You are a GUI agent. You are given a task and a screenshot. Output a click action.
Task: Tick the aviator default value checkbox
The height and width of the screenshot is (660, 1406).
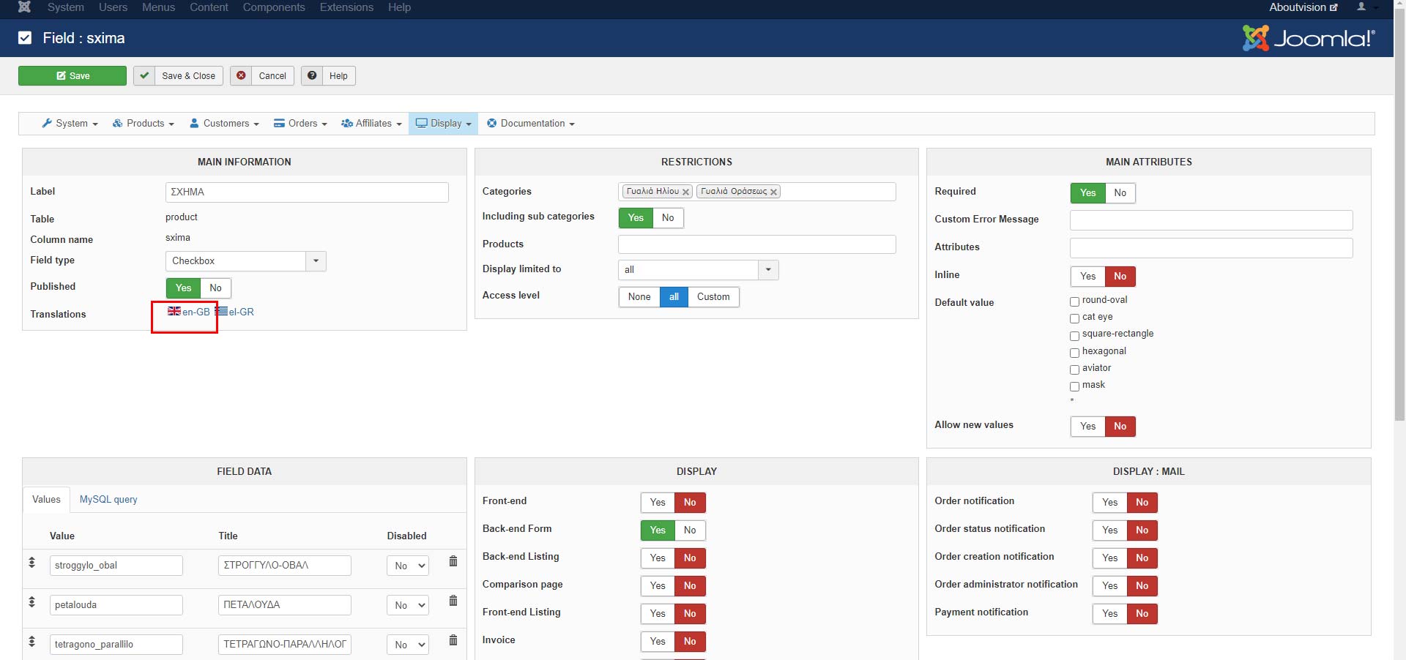1074,370
